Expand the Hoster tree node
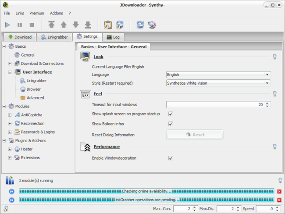Image resolution: width=285 pixels, height=214 pixels. point(10,149)
